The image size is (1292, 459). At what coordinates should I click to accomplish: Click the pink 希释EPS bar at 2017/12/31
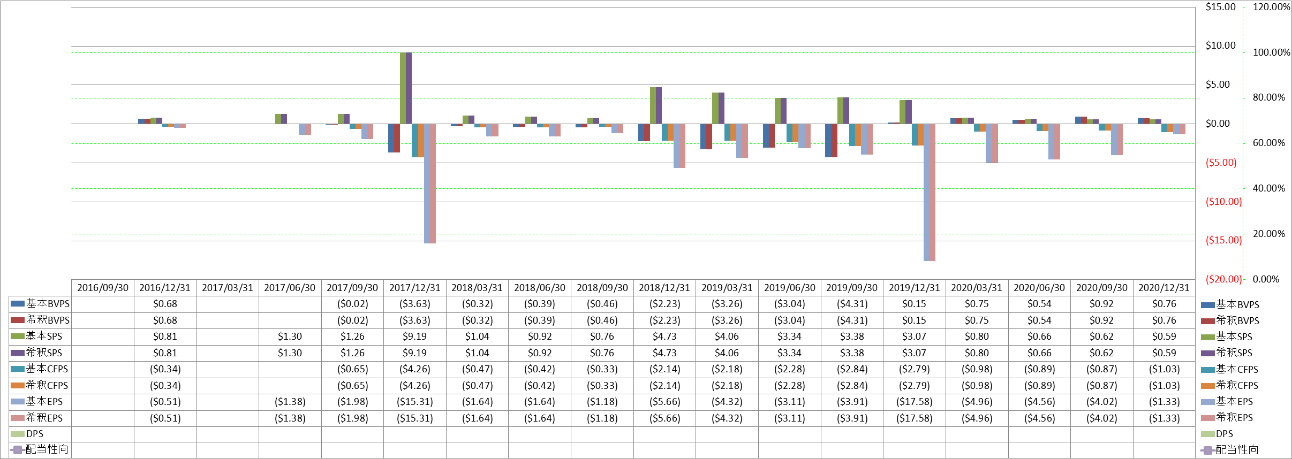[433, 183]
